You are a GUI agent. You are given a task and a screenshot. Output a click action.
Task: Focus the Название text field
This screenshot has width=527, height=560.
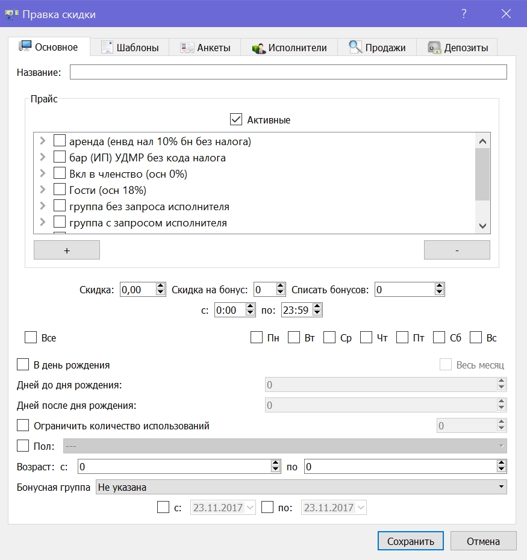pos(288,72)
